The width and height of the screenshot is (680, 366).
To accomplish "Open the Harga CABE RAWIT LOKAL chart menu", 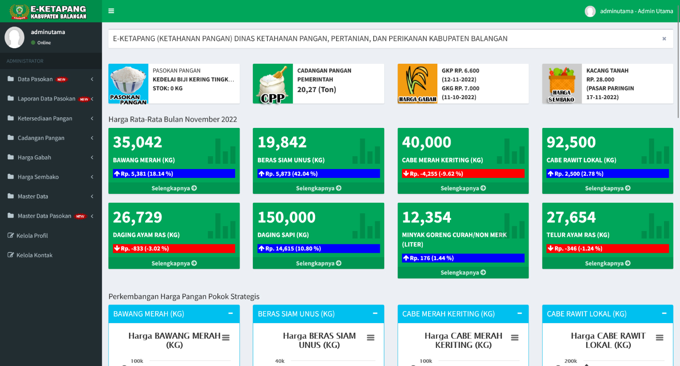I will click(x=659, y=338).
